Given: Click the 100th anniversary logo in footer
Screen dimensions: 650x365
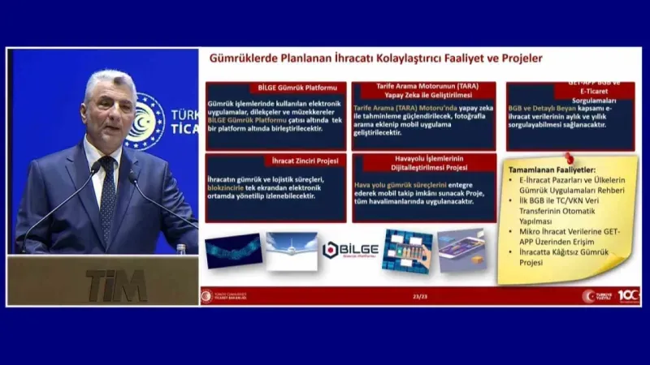Looking at the screenshot, I should tap(628, 296).
